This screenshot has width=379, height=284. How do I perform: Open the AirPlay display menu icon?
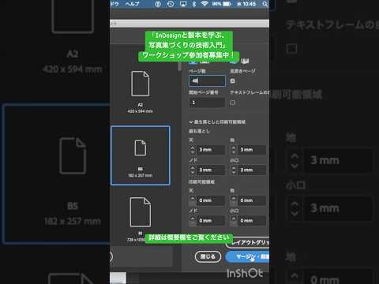183,4
